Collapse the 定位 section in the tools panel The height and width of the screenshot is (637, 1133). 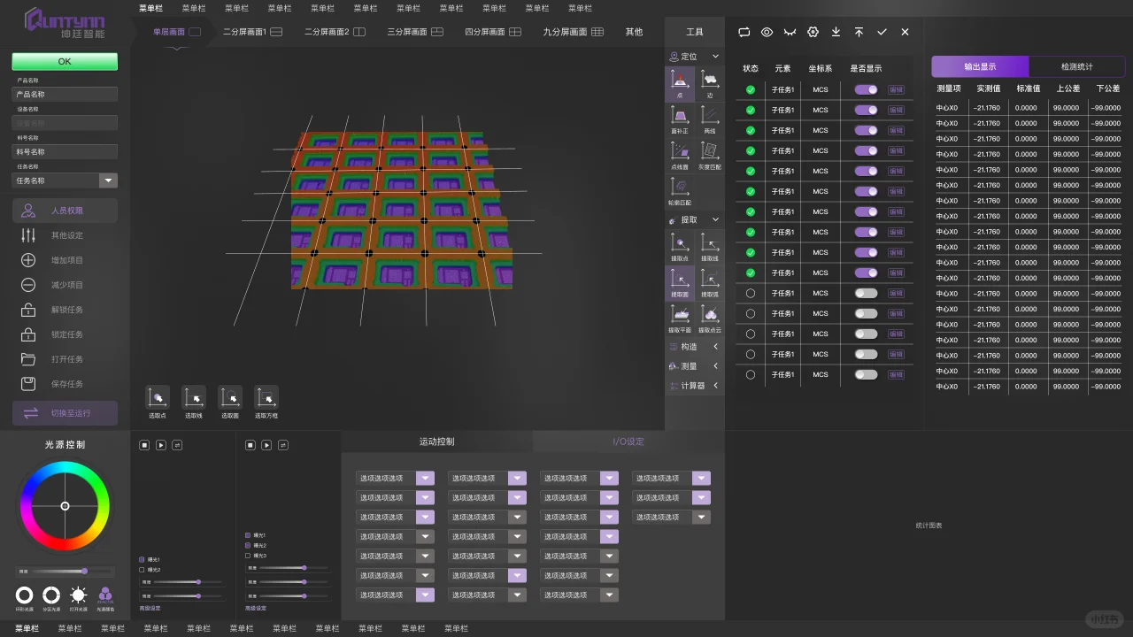click(715, 56)
